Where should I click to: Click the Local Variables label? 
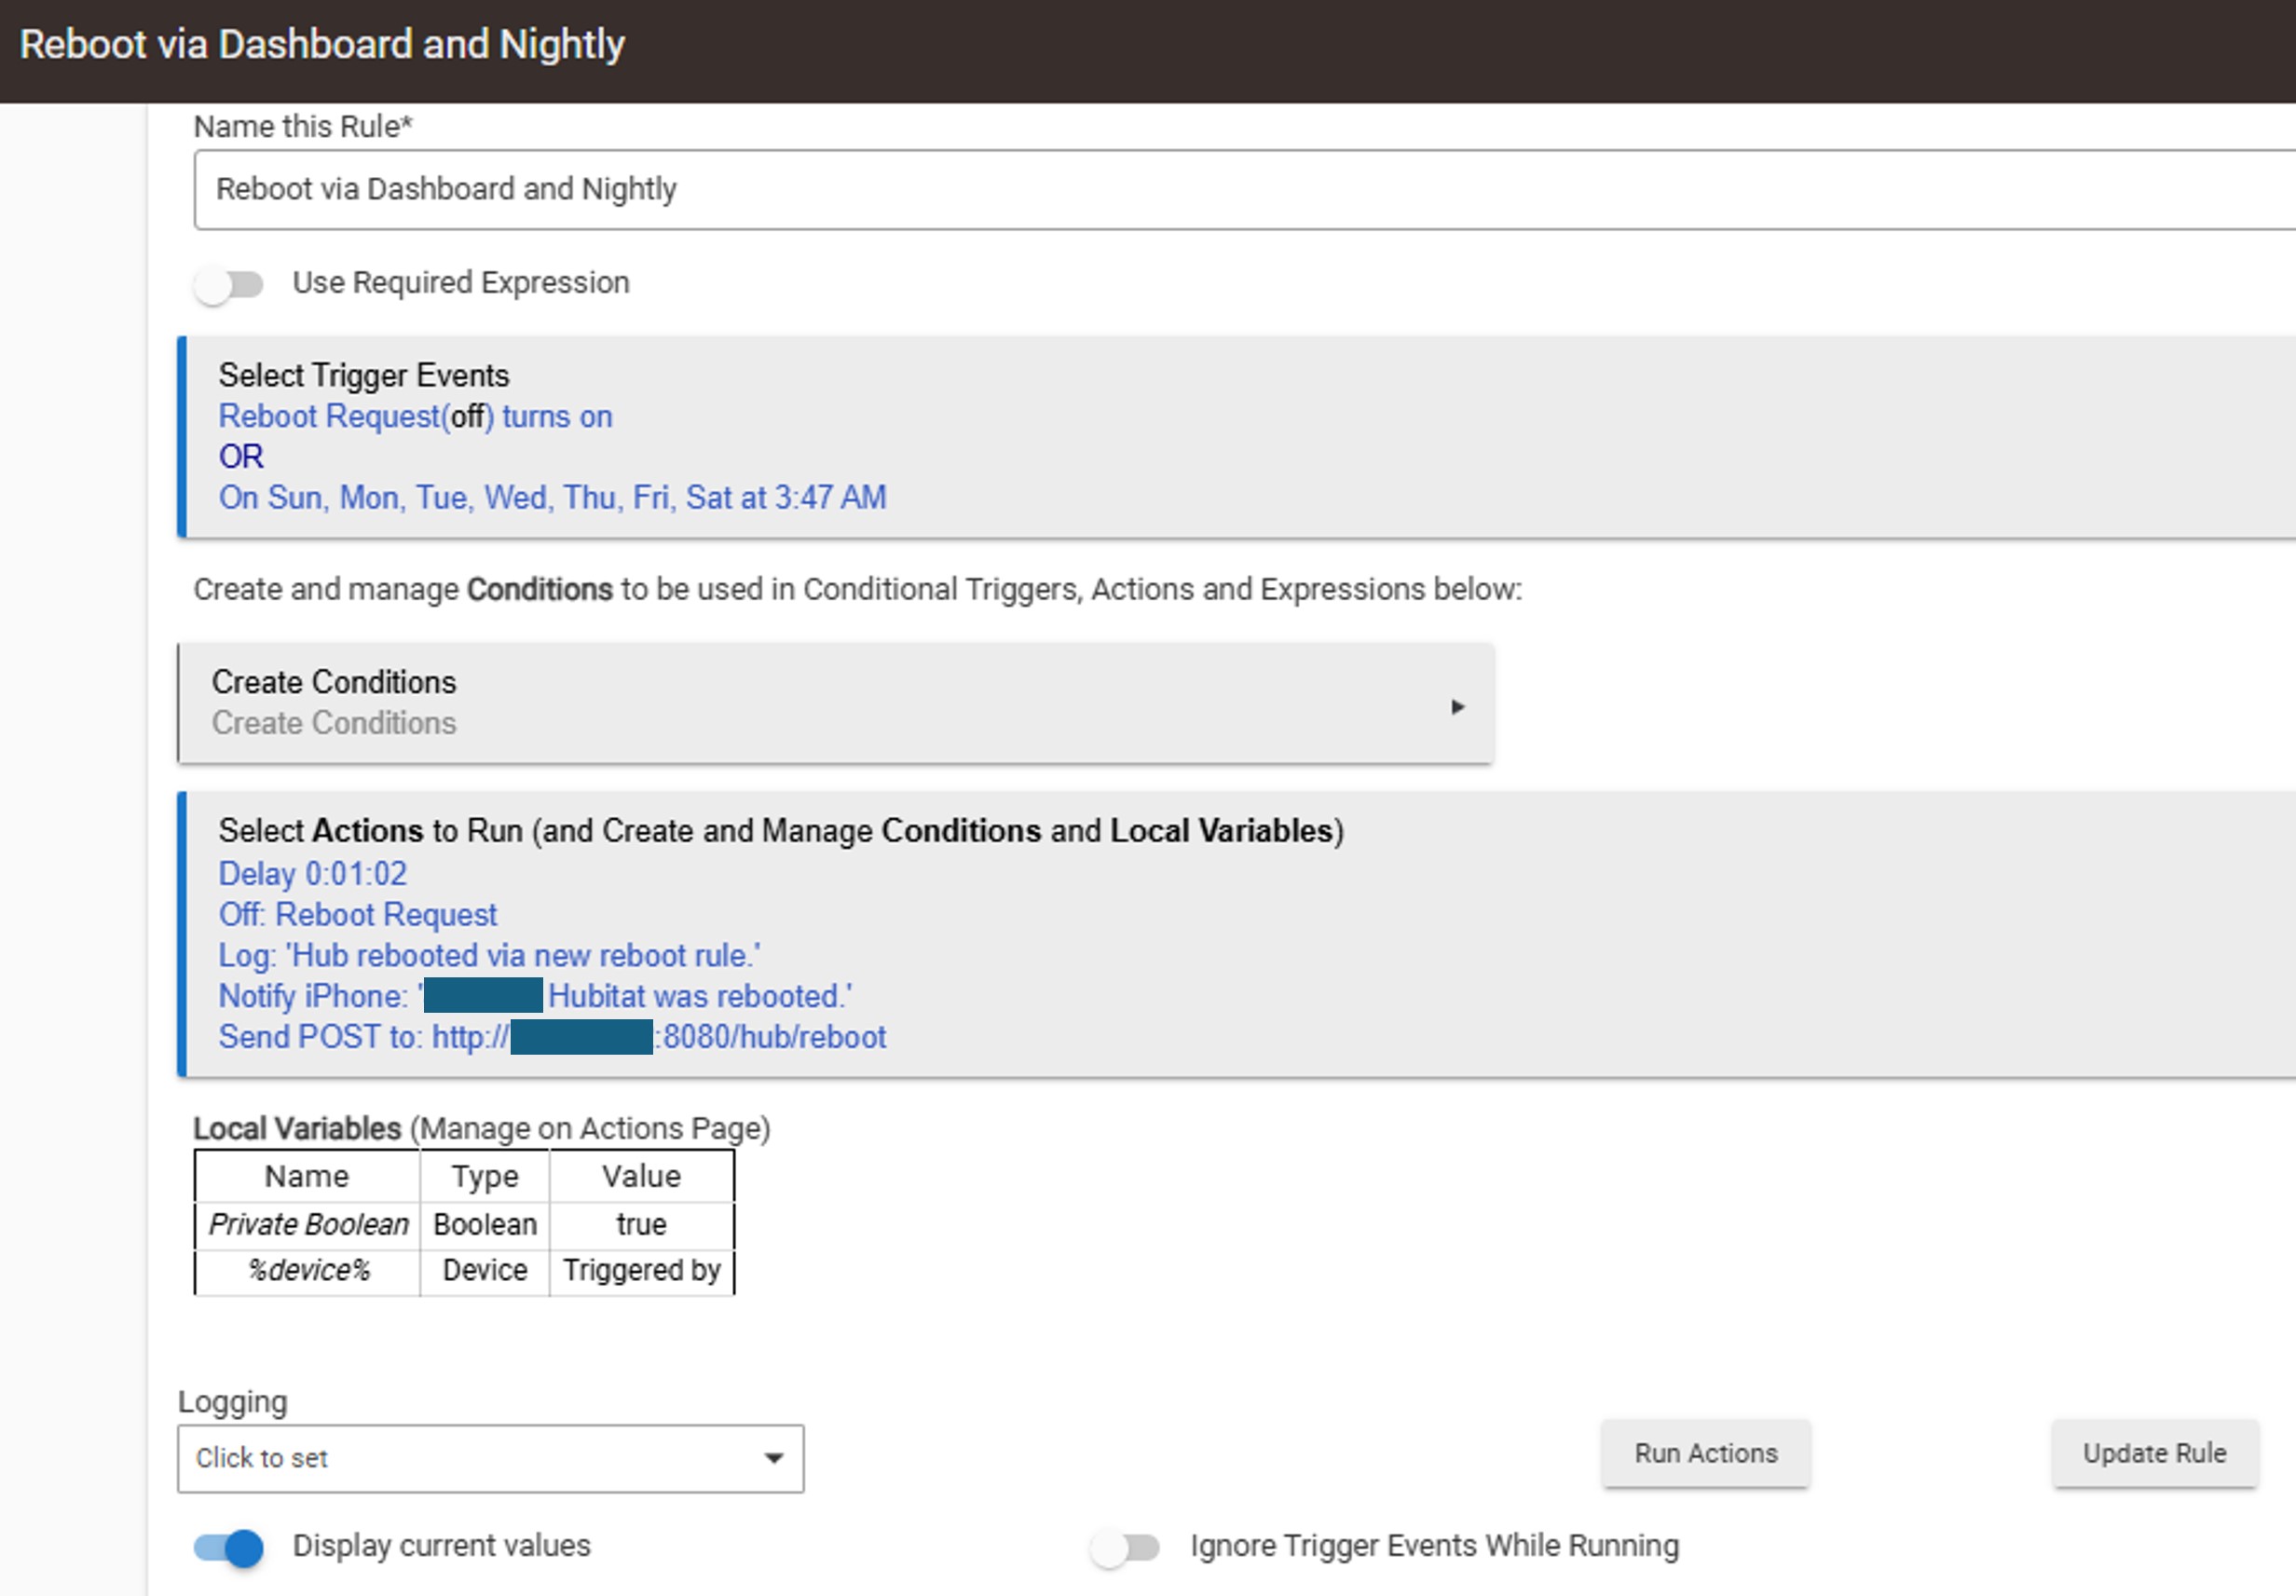(297, 1129)
